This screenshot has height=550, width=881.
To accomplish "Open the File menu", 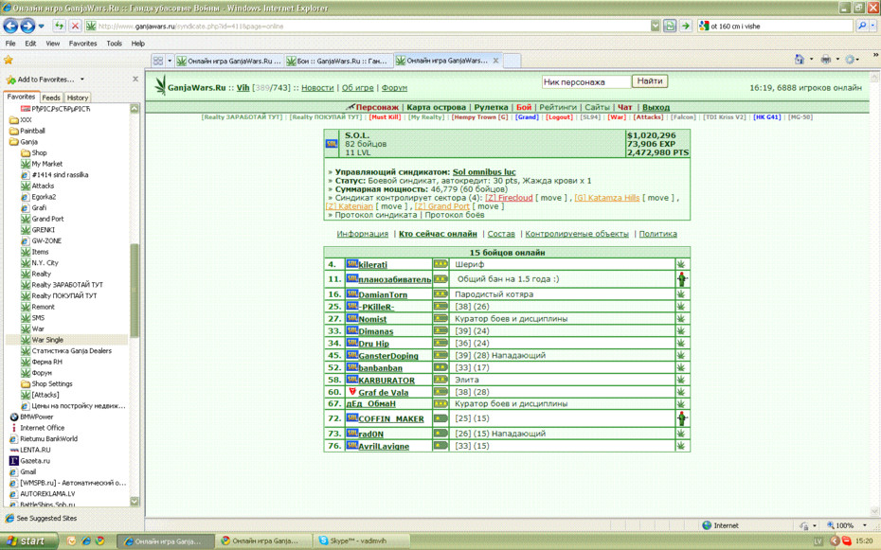I will tap(10, 44).
